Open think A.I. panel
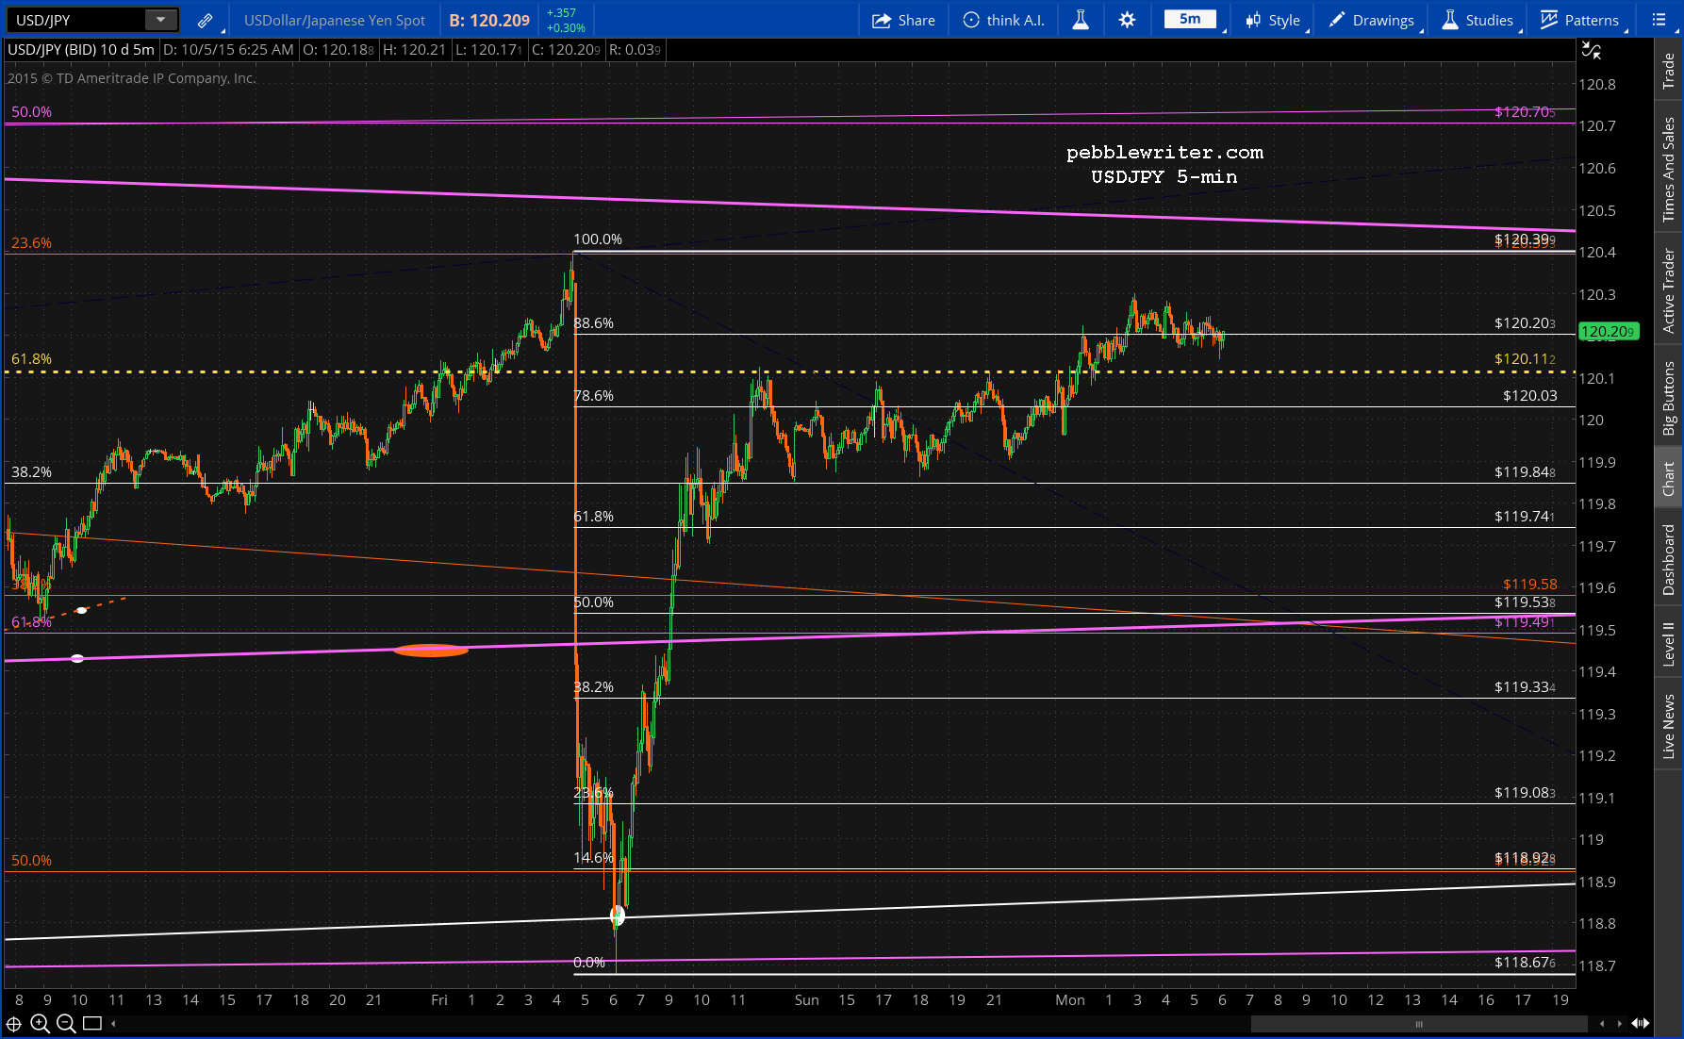Viewport: 1684px width, 1039px height. point(1003,20)
